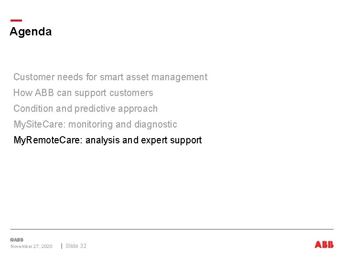Click the year "2020" in the footer
344x258 pixels.
point(47,247)
